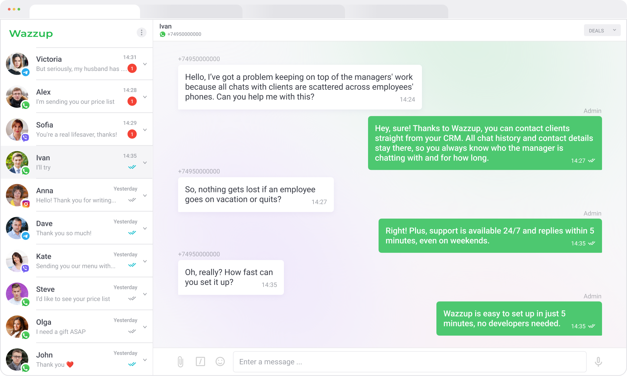The width and height of the screenshot is (627, 376).
Task: Open the emoji picker smiley icon
Action: pyautogui.click(x=220, y=362)
